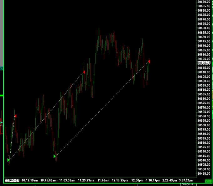The image size is (213, 186).
Task: Click the 30565.00 price axis label
Action: click(x=204, y=112)
